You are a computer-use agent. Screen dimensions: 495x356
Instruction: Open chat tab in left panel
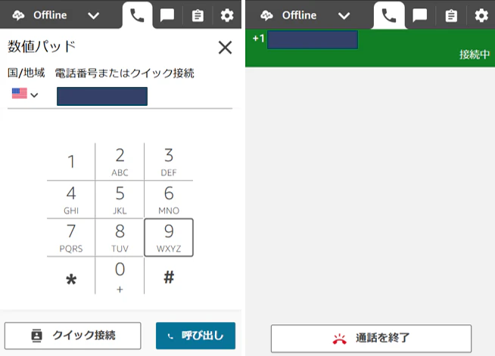pyautogui.click(x=167, y=15)
